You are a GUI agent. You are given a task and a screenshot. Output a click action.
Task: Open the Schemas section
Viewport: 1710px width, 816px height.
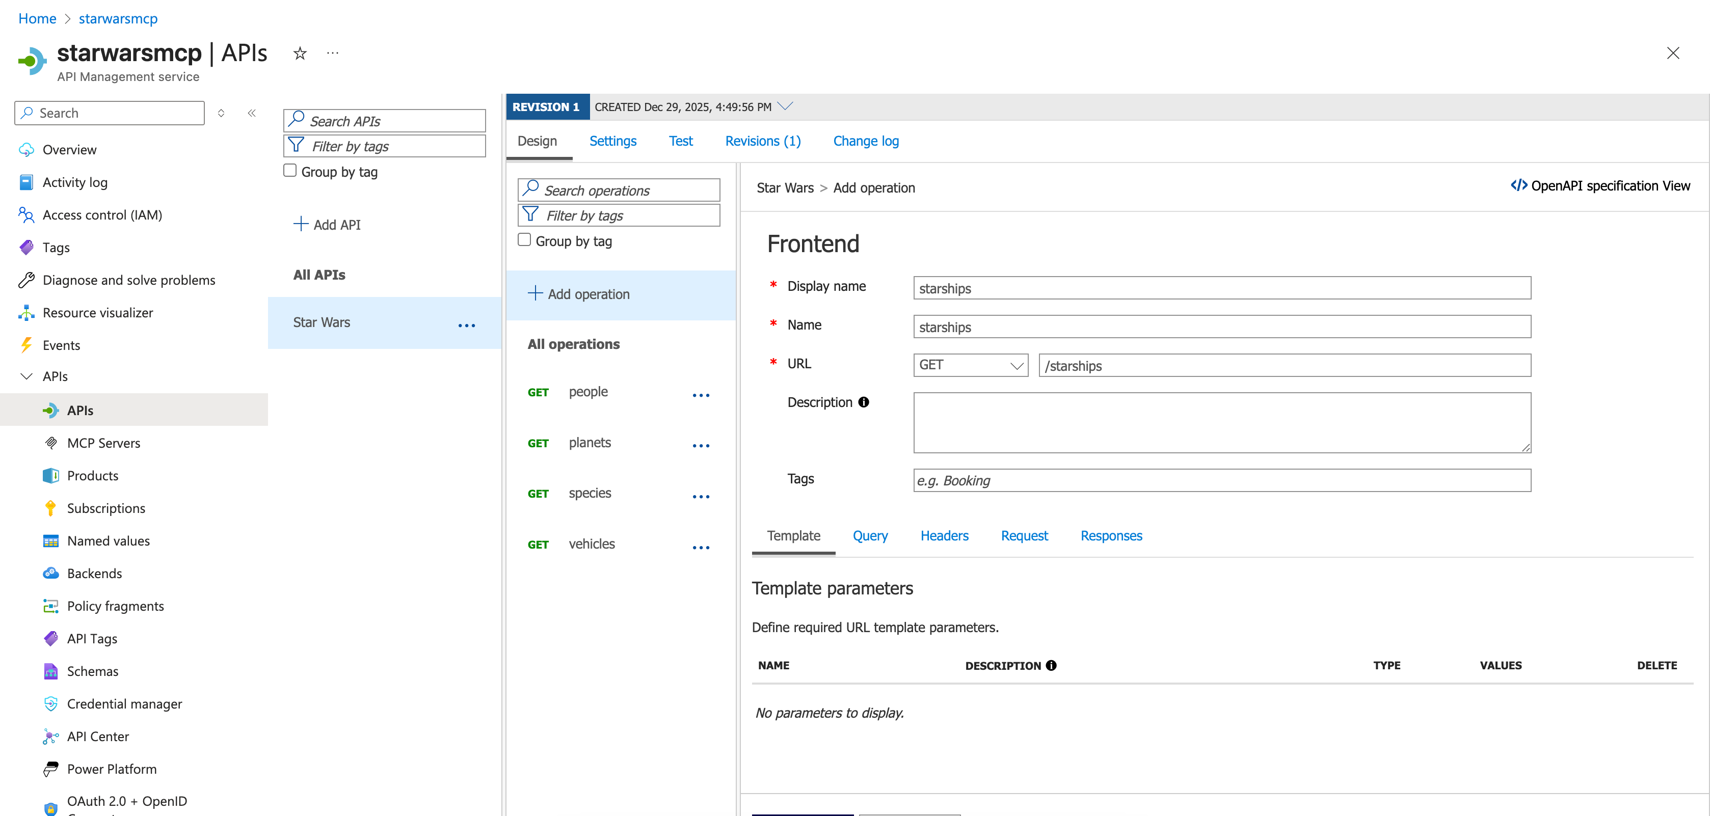[92, 671]
